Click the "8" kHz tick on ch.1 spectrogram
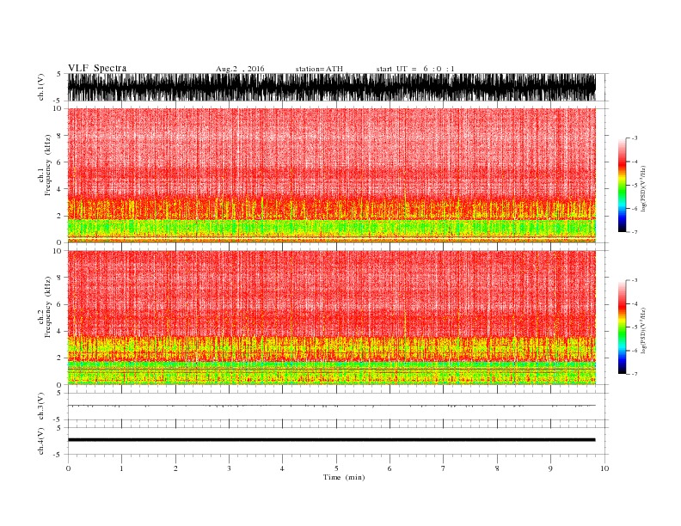 pyautogui.click(x=59, y=136)
